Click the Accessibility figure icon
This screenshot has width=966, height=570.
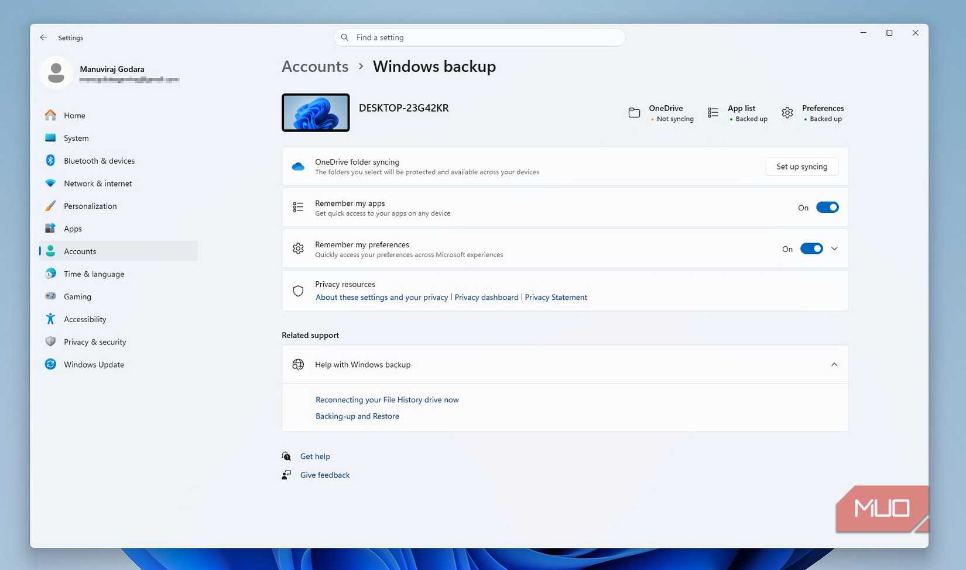tap(50, 319)
